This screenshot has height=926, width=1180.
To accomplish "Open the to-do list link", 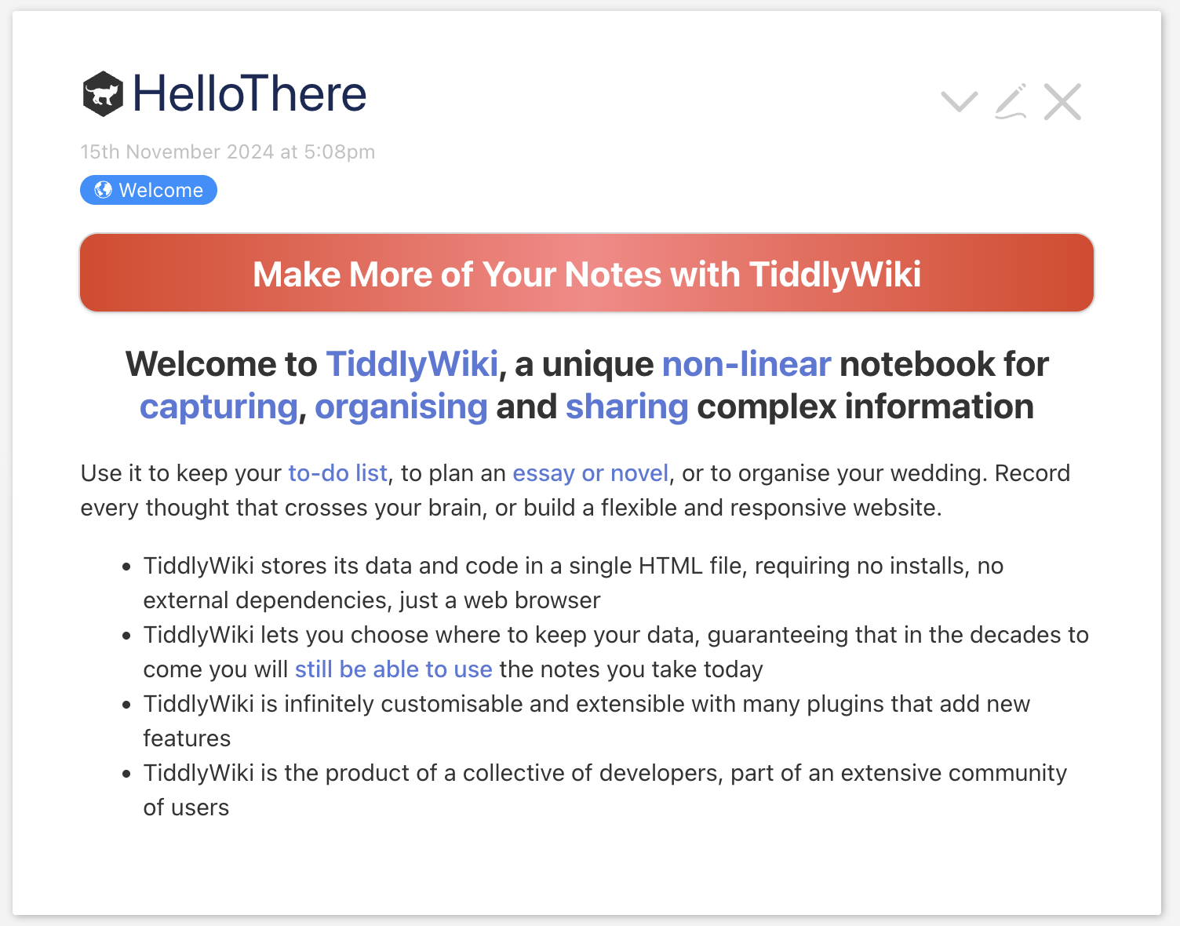I will [337, 473].
